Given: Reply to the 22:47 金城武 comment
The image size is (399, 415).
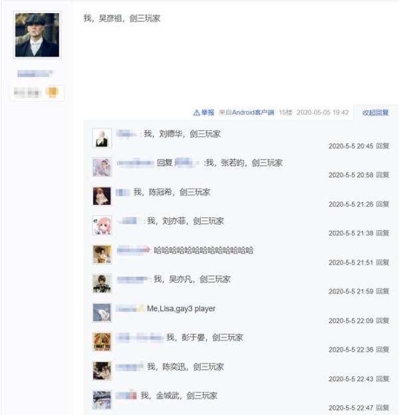Looking at the screenshot, I should tap(382, 408).
